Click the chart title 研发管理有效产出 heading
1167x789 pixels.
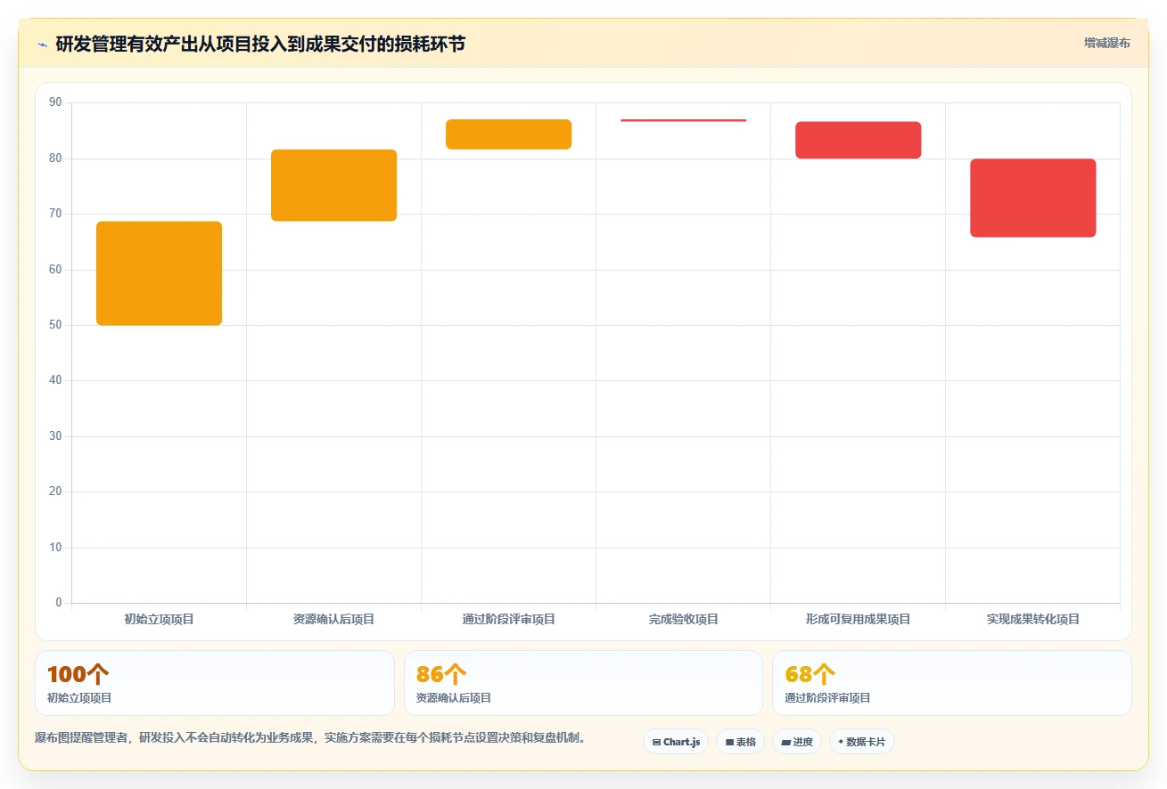point(260,45)
